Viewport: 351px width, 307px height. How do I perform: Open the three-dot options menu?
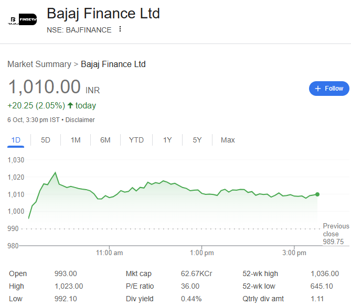click(120, 29)
